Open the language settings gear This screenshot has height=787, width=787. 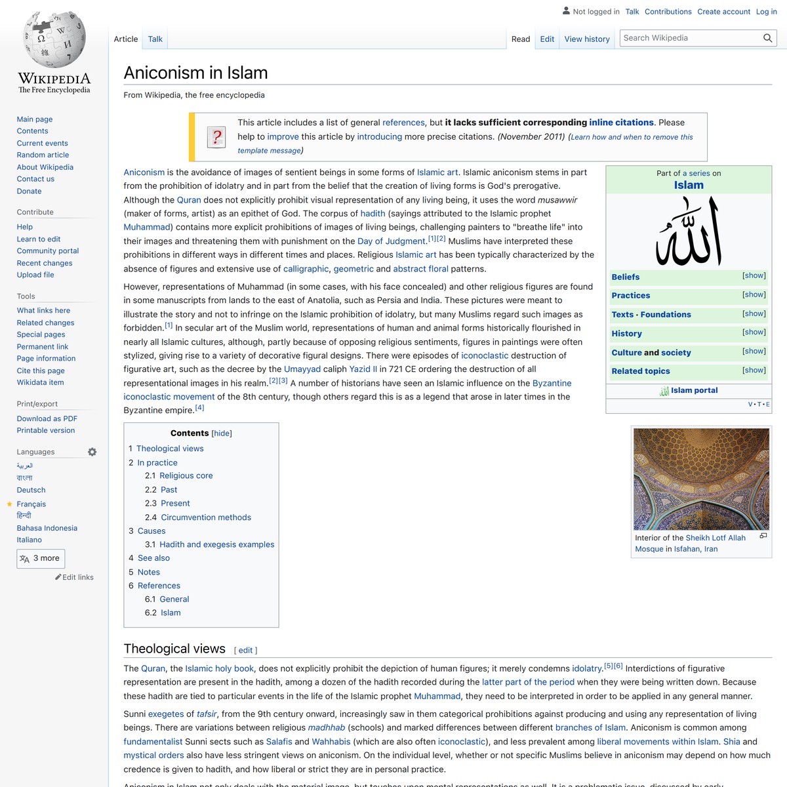pyautogui.click(x=92, y=451)
